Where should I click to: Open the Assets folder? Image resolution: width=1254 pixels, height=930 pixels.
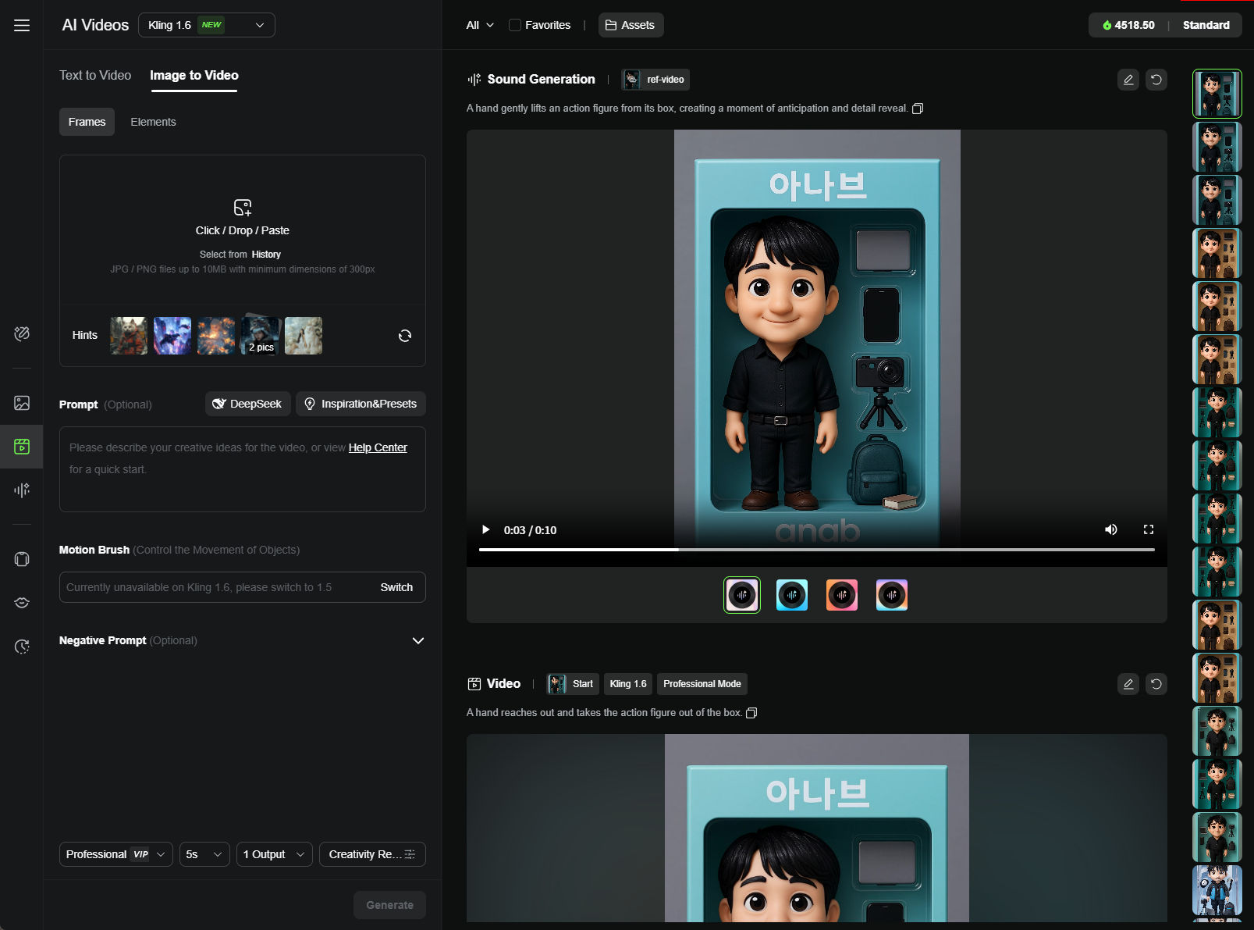[x=631, y=25]
